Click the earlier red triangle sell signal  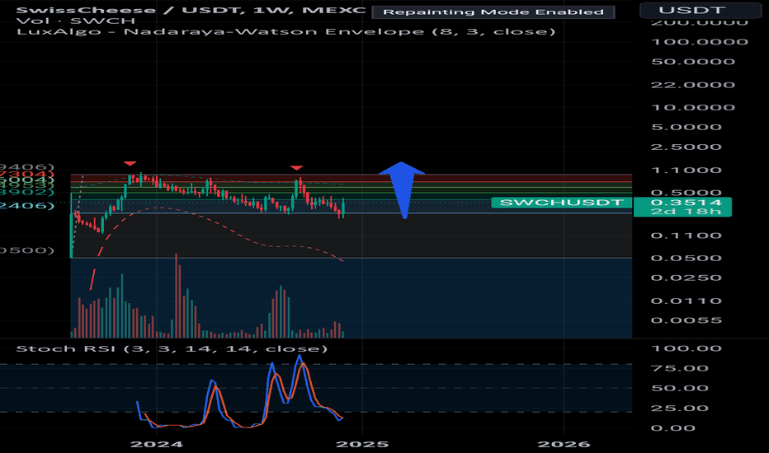click(130, 164)
